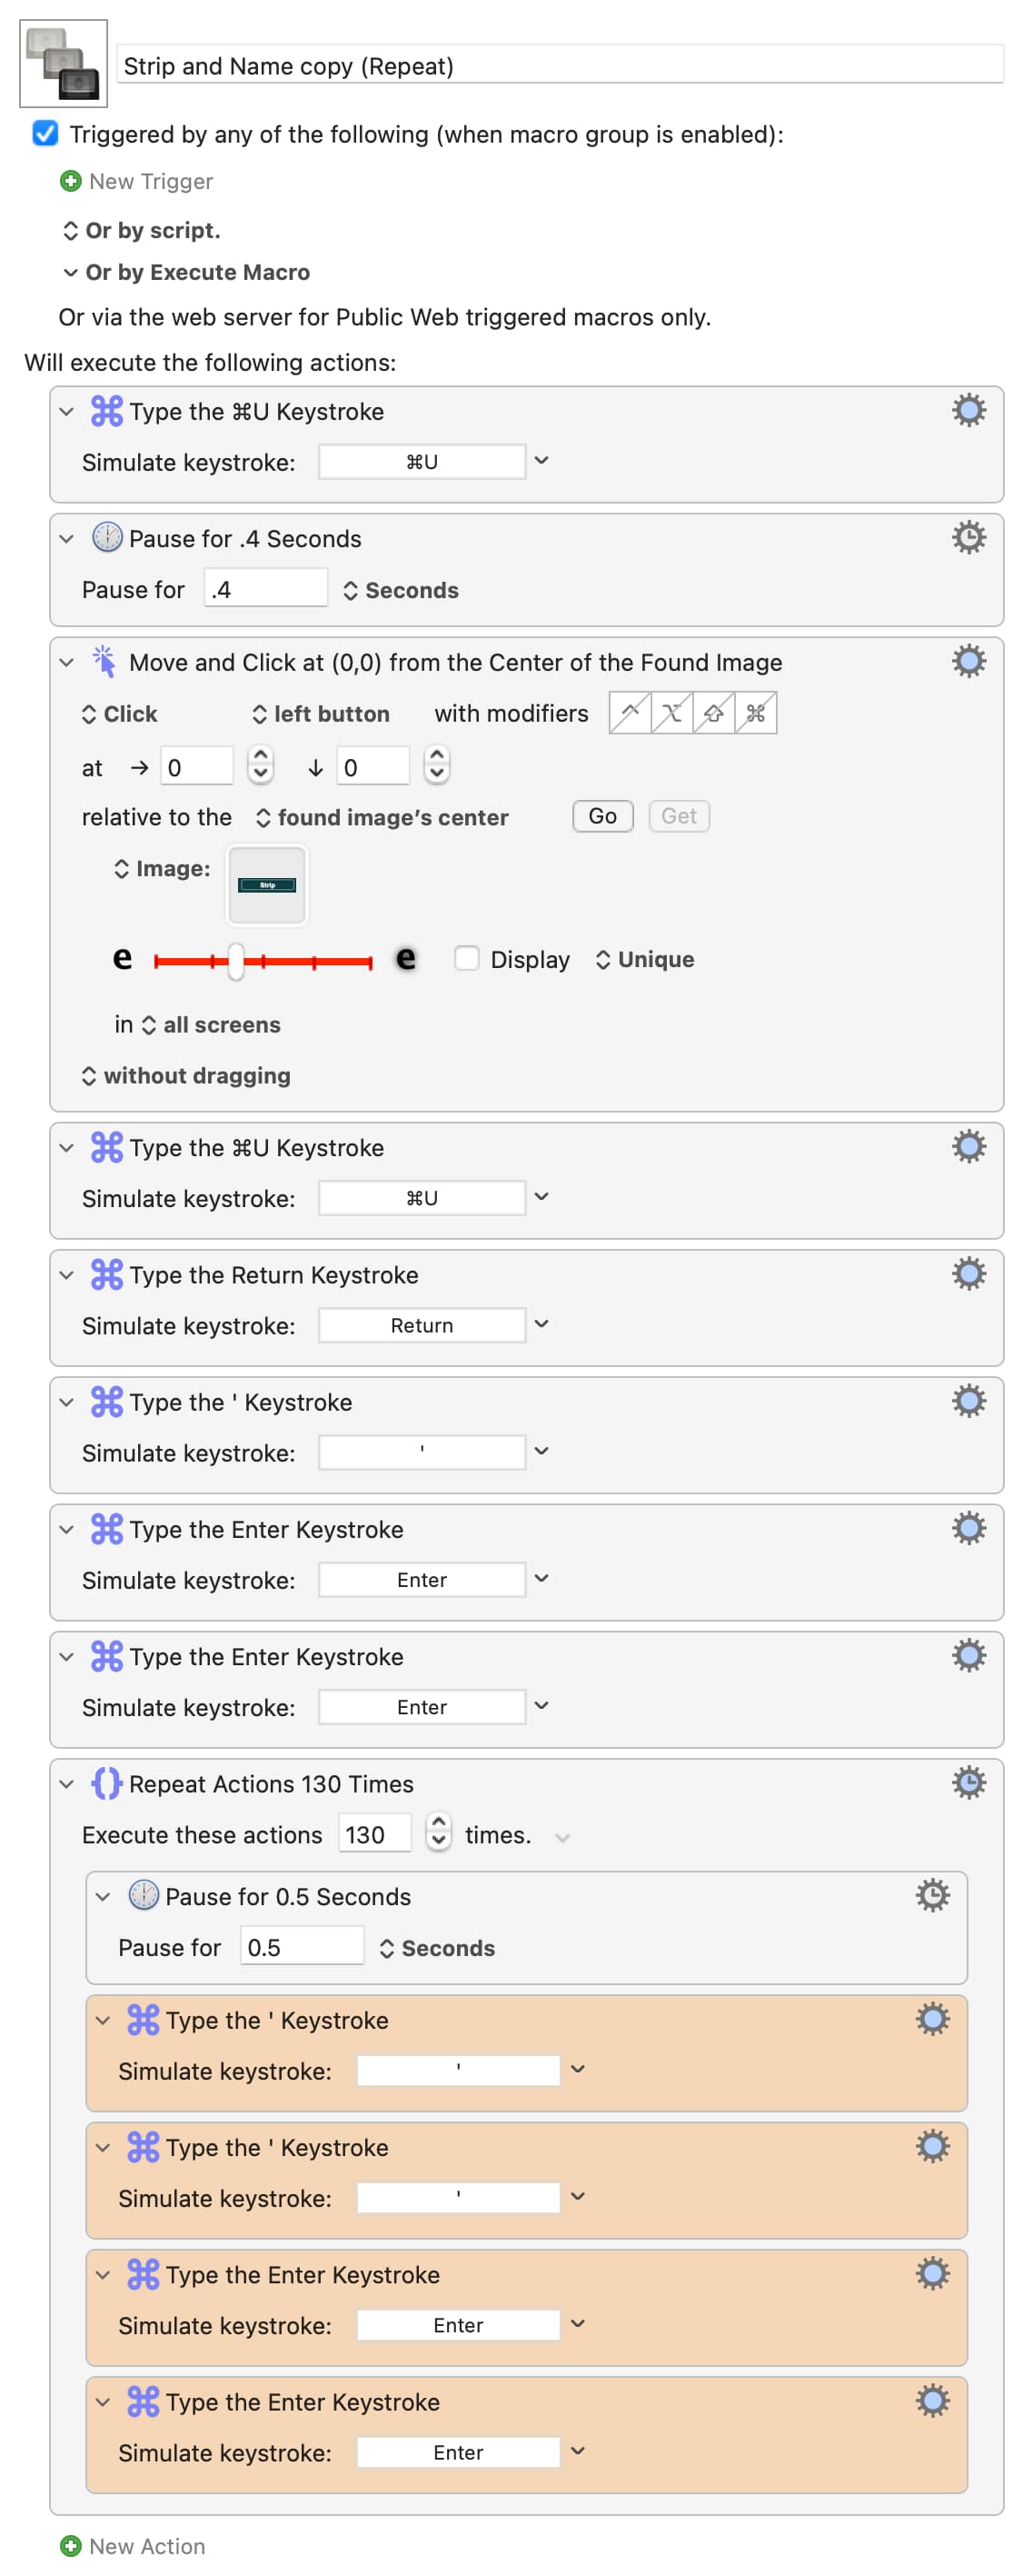The image size is (1023, 2576).
Task: Open the Or by script popup menu
Action: coord(141,230)
